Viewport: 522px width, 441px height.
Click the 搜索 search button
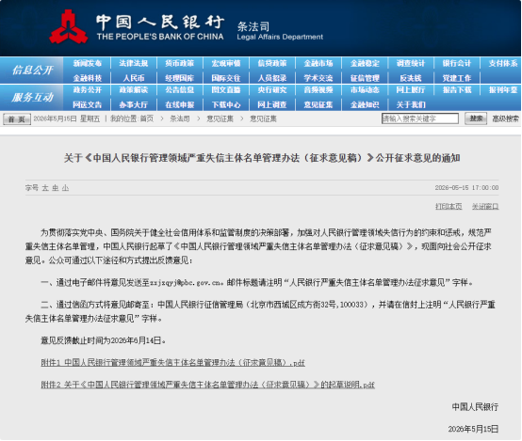tap(476, 118)
